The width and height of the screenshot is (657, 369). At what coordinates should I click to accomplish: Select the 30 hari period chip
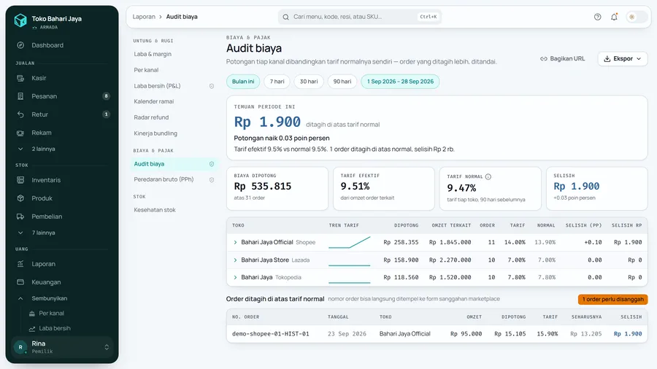click(x=309, y=82)
